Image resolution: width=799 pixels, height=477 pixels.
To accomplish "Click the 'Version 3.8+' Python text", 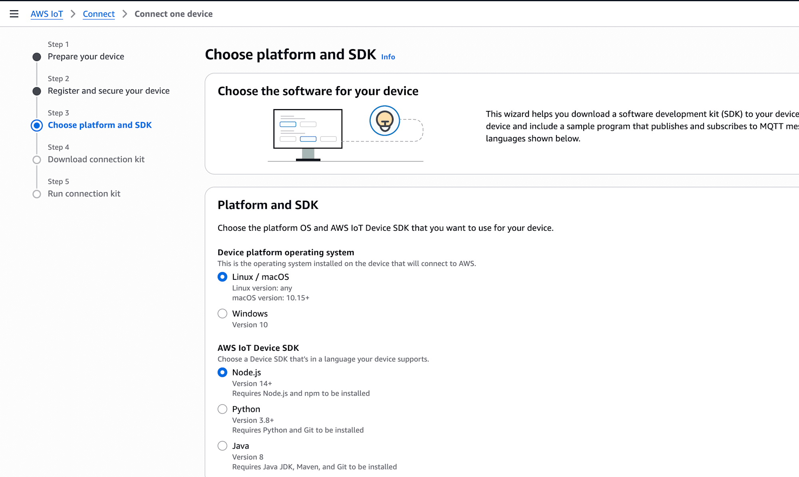I will click(253, 420).
